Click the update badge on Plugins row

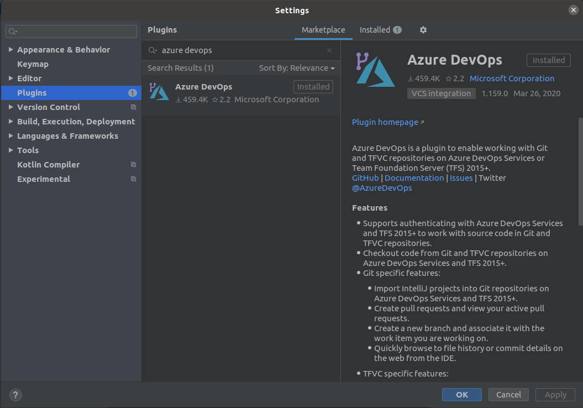(x=133, y=93)
